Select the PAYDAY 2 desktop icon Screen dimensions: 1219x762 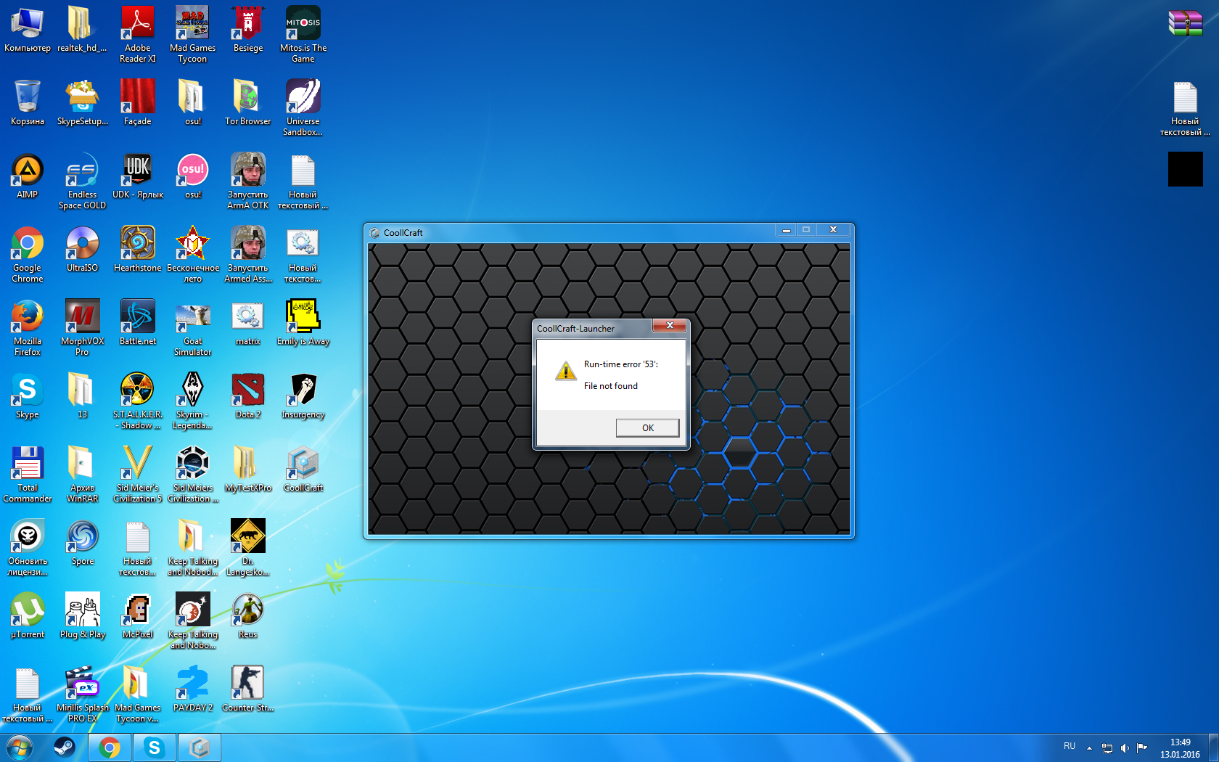pos(192,688)
